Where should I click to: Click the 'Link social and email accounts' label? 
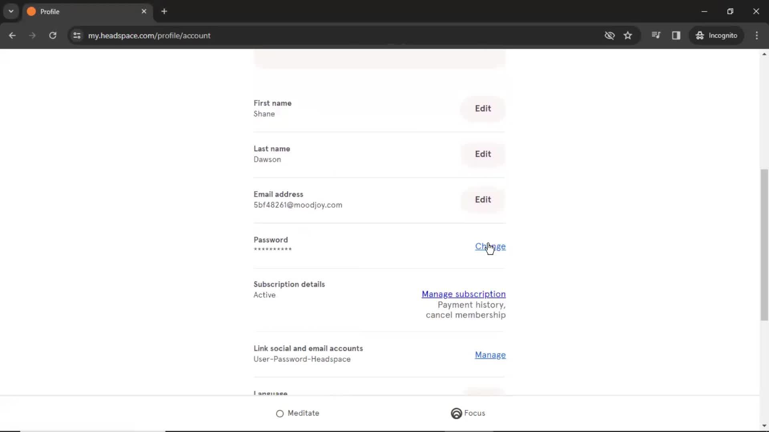tap(308, 348)
